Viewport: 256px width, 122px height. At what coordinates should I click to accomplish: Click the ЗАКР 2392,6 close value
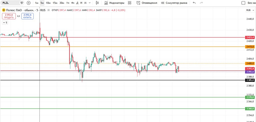(103, 10)
